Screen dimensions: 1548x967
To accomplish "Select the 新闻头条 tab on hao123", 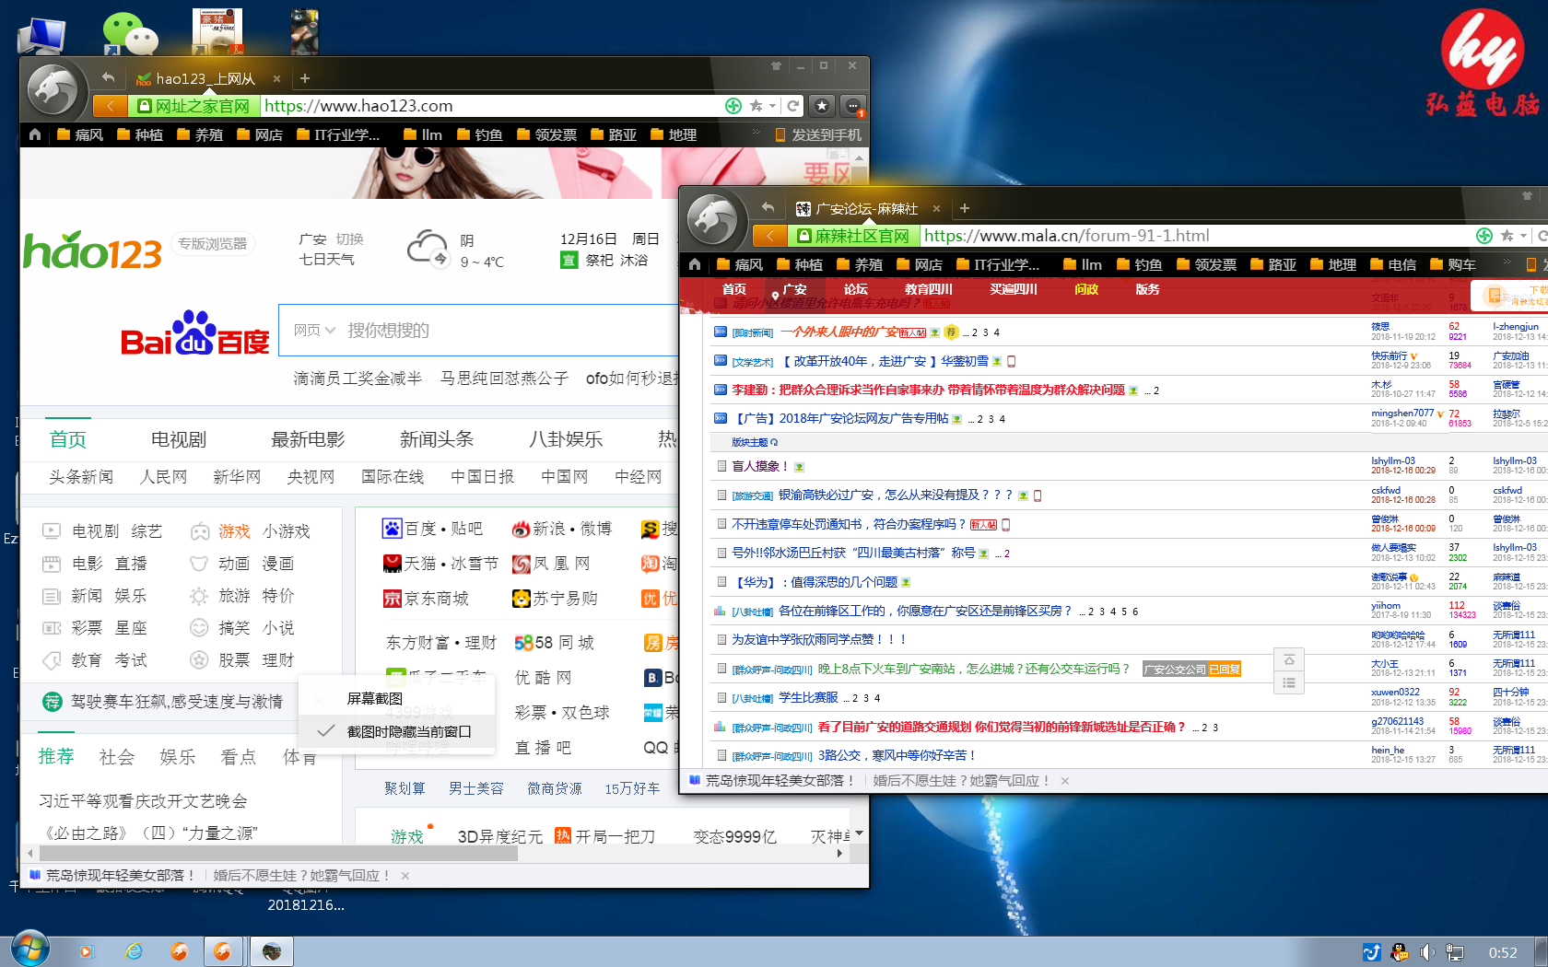I will [437, 439].
